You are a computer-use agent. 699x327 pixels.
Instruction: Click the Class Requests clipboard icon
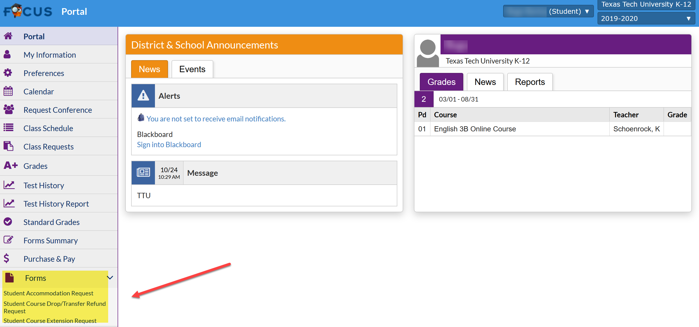pos(8,146)
